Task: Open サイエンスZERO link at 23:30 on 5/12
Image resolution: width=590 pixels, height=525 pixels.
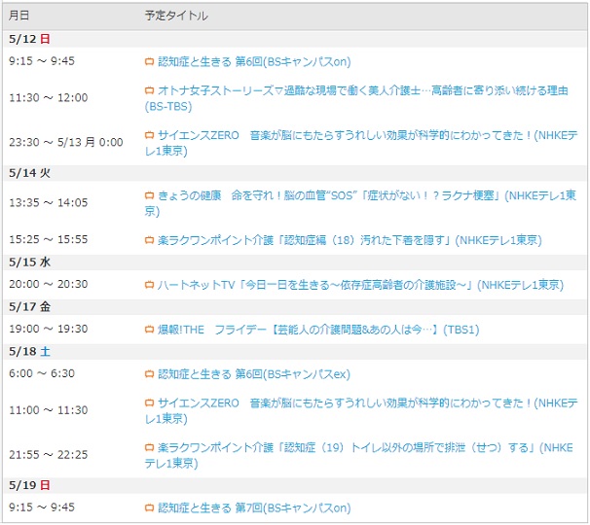Action: [x=361, y=143]
